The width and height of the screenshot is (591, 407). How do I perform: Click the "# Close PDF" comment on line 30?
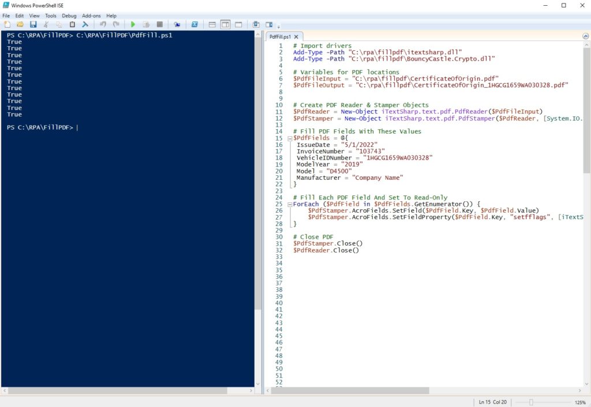click(313, 237)
